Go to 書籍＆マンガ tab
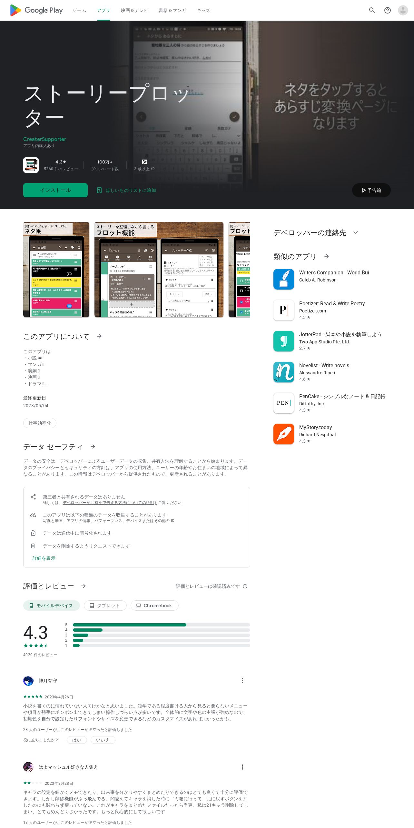Viewport: 414px width, 828px height. pyautogui.click(x=172, y=10)
